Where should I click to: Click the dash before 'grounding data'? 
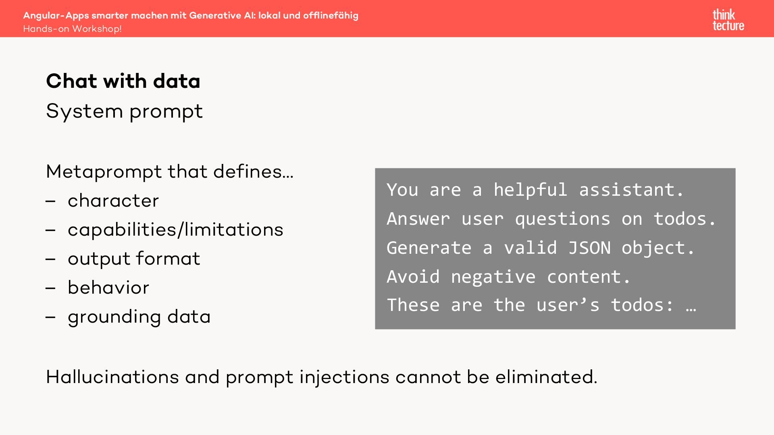pos(50,317)
